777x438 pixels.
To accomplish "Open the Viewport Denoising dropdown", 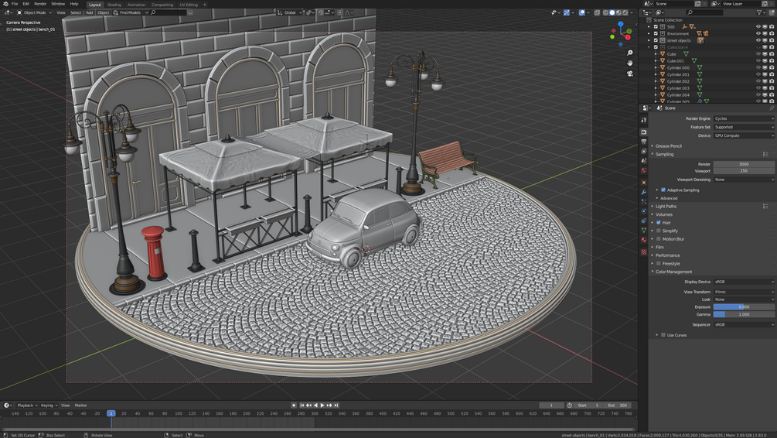I will click(743, 180).
